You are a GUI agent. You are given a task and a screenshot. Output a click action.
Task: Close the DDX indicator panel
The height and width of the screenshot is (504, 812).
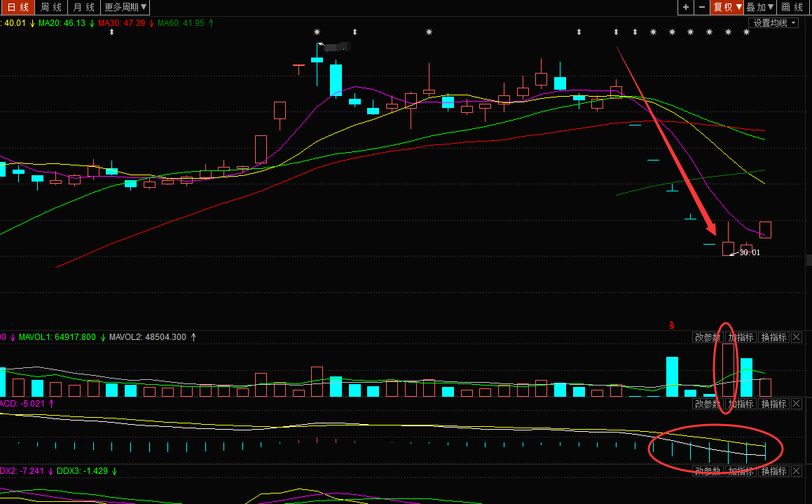tap(797, 471)
